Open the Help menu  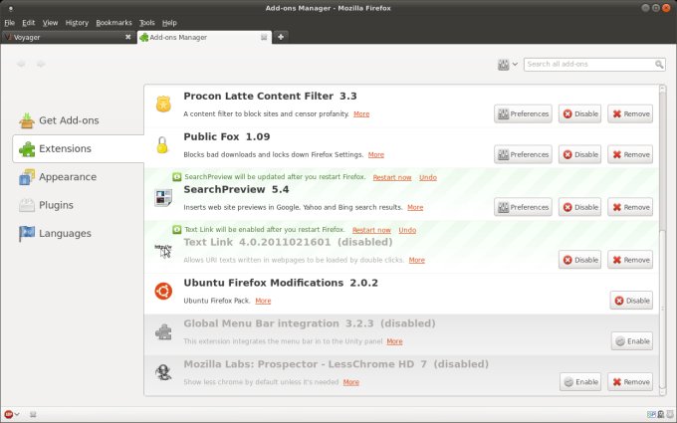pyautogui.click(x=169, y=23)
